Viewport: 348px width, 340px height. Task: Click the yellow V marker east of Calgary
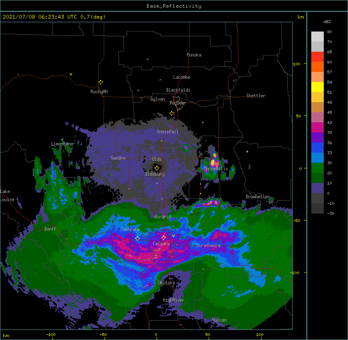tap(173, 236)
